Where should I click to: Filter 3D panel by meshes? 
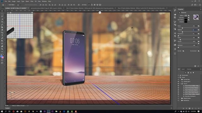coord(188,73)
